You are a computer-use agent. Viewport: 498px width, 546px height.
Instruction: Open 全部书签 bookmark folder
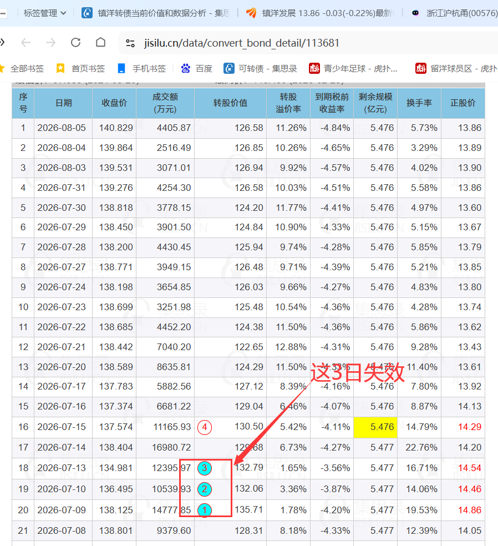point(22,68)
